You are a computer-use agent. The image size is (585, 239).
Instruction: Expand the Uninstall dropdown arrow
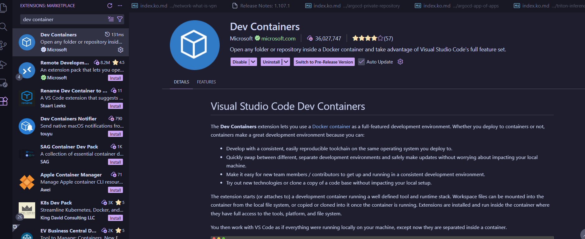286,62
